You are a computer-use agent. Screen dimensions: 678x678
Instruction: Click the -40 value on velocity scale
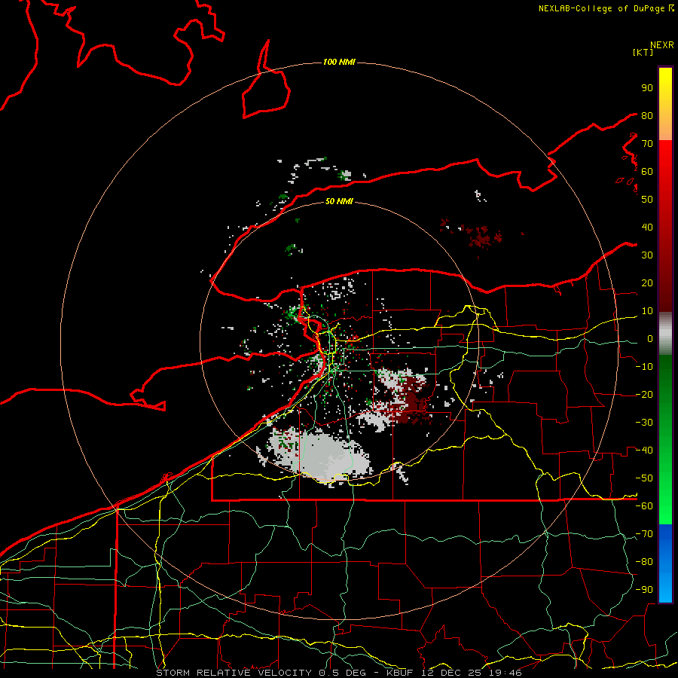[644, 450]
